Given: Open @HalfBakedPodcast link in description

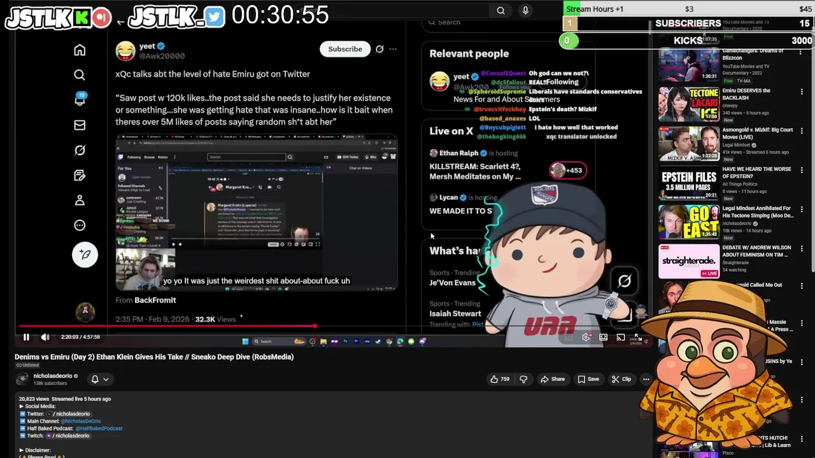Looking at the screenshot, I should coord(99,429).
